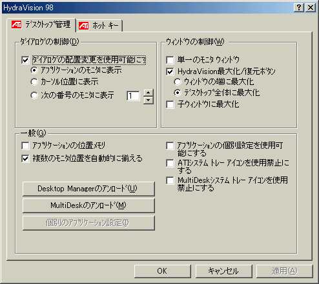Viewport: 319px width, 284px height.
Task: Toggle ダイアログの配置変更を使用可能にする checkbox
Action: 25,60
